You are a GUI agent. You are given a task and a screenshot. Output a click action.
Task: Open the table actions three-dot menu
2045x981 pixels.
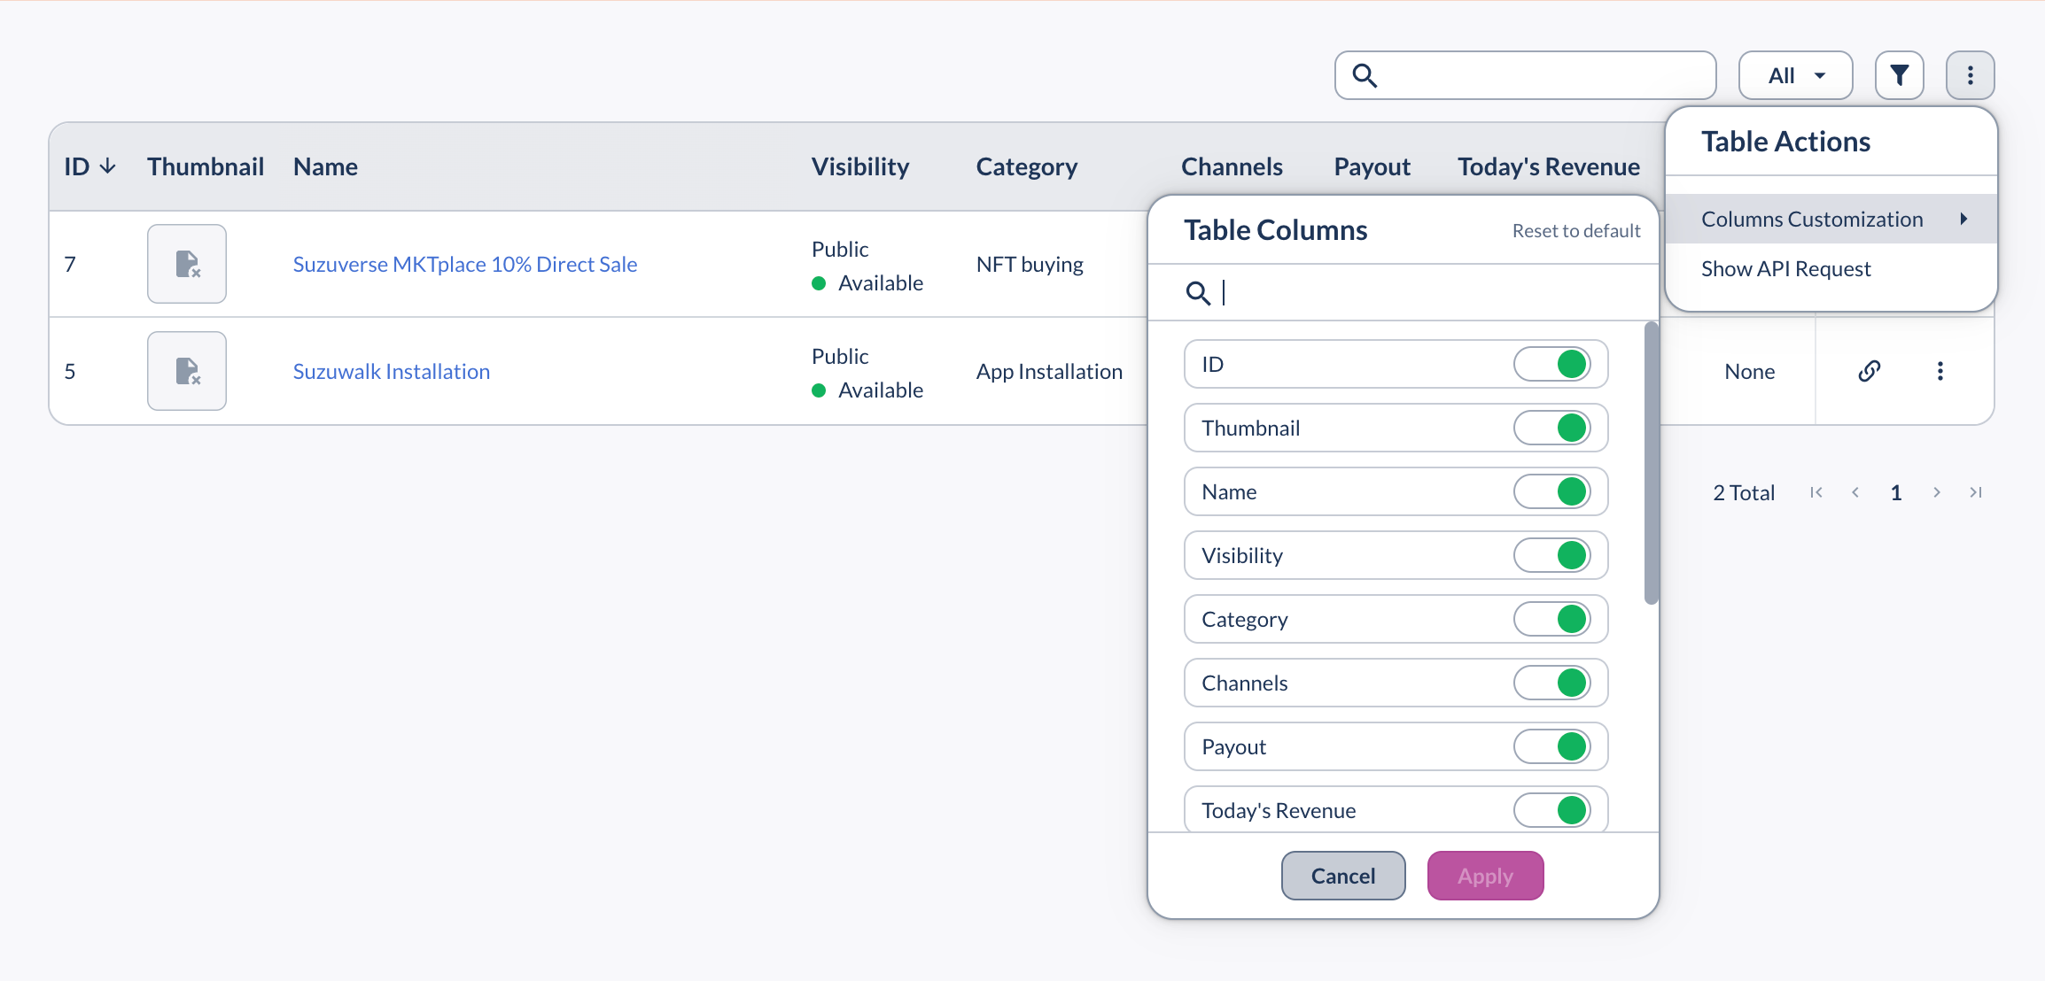pyautogui.click(x=1970, y=75)
